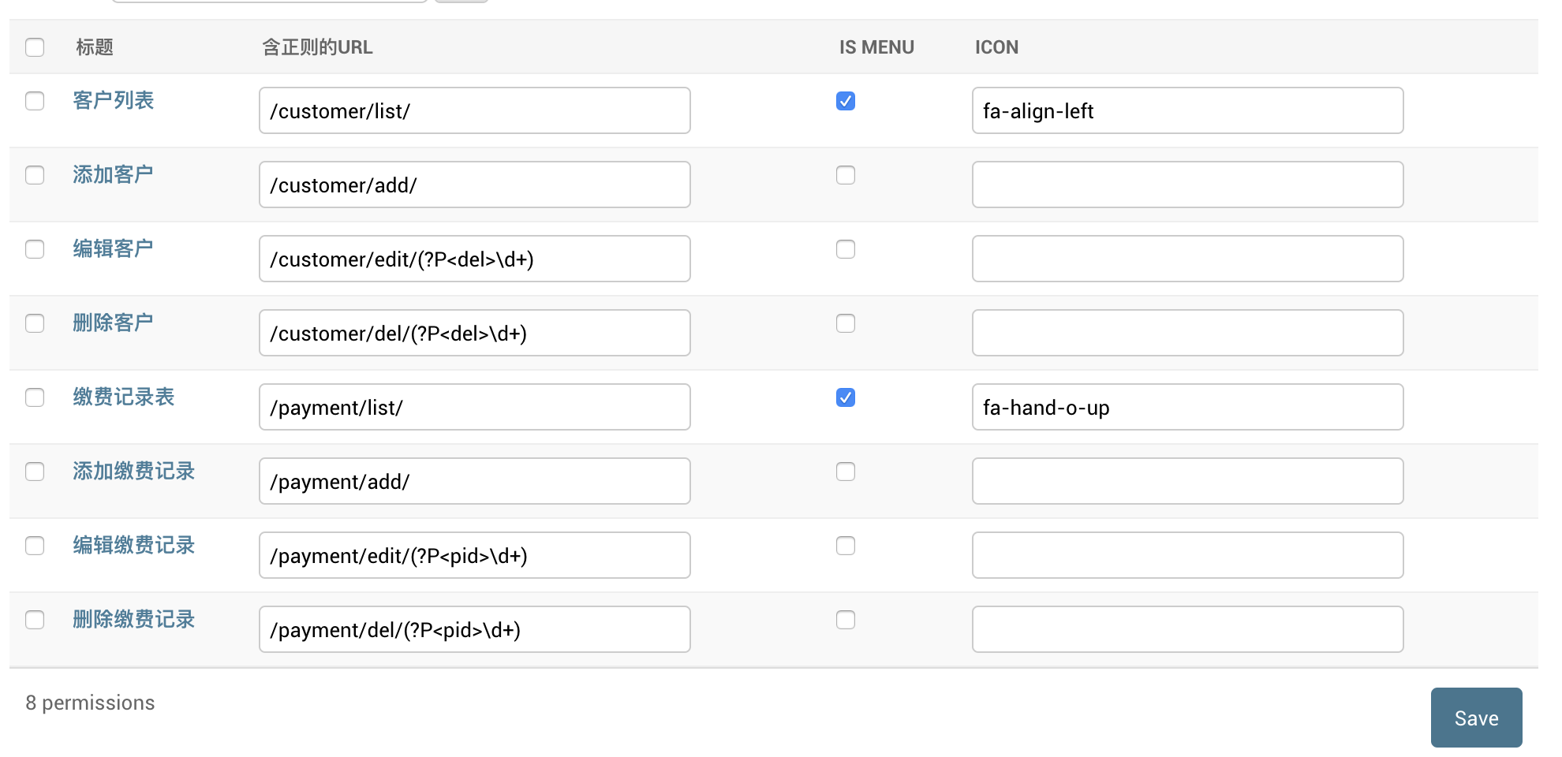Sort by the IS MENU column header
The image size is (1562, 757).
point(876,47)
